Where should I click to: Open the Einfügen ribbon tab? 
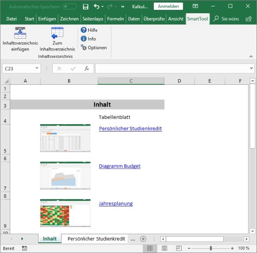pyautogui.click(x=47, y=19)
